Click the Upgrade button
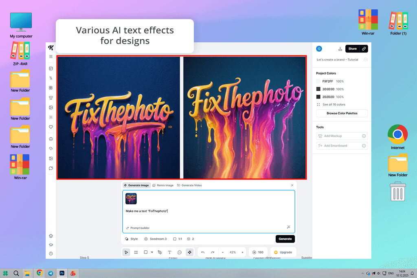Screen dimensions: 417x278 283,252
